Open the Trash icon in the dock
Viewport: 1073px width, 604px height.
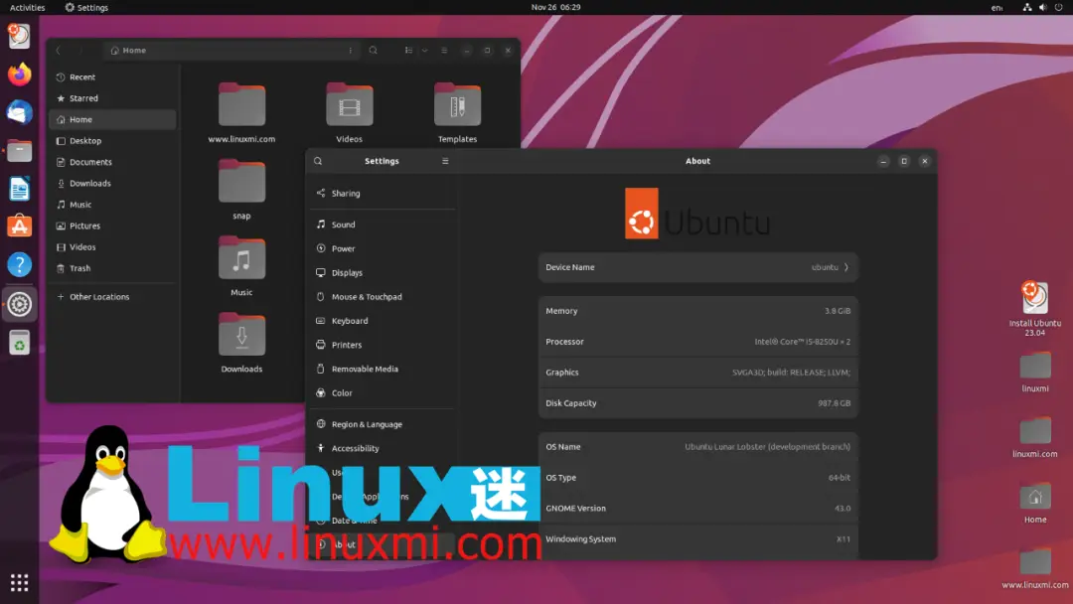pyautogui.click(x=19, y=343)
